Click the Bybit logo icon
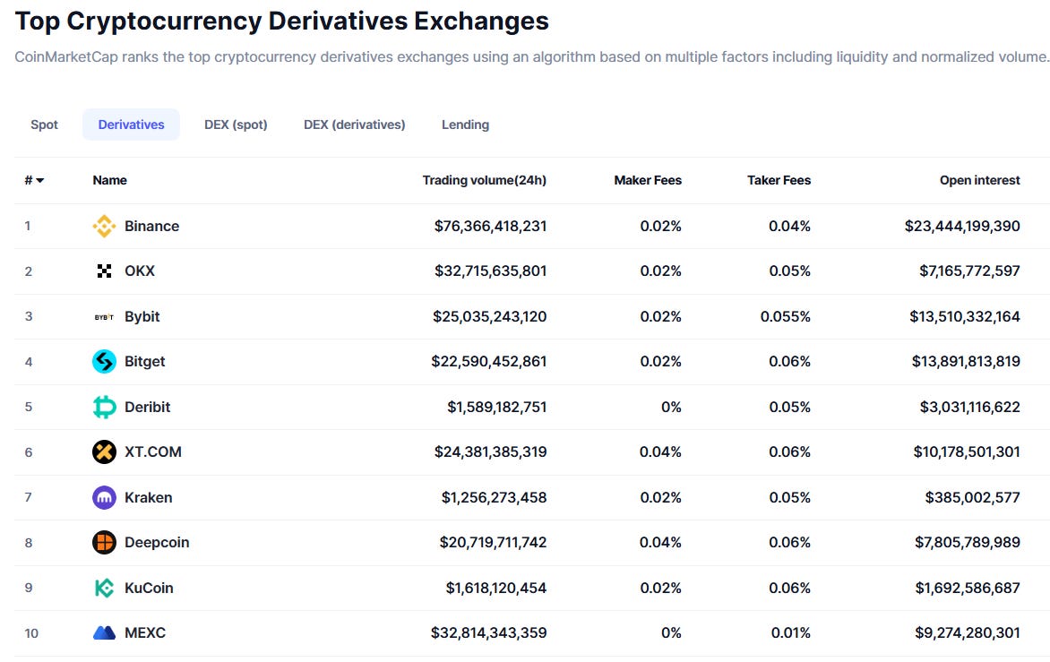 pyautogui.click(x=104, y=316)
